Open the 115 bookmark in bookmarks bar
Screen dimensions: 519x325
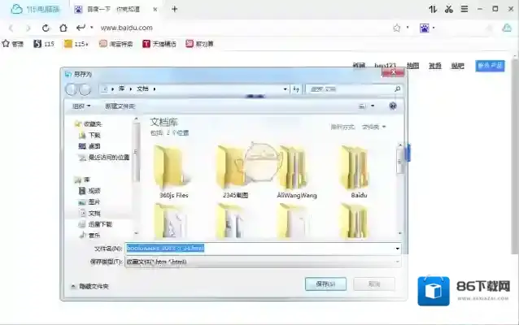click(x=44, y=44)
